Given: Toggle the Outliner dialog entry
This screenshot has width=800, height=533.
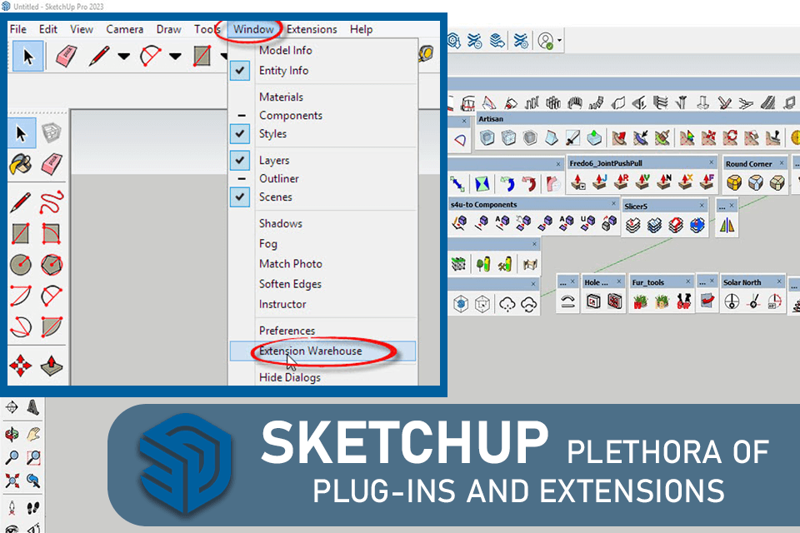Looking at the screenshot, I should tap(278, 178).
